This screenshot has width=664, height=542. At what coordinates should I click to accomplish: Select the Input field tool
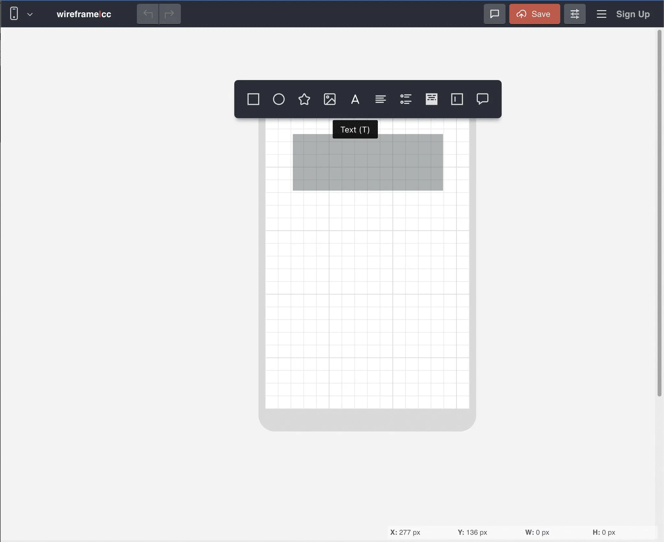pyautogui.click(x=457, y=99)
